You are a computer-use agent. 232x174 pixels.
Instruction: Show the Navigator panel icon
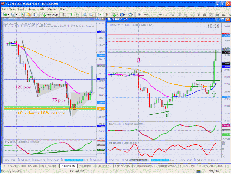[29, 14]
